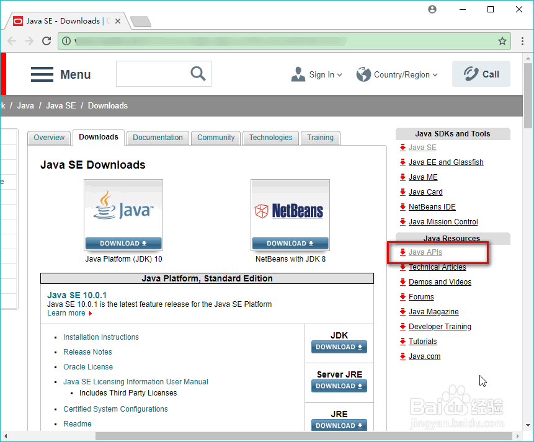The height and width of the screenshot is (442, 534).
Task: Download Java Platform (JDK) 10
Action: pyautogui.click(x=123, y=244)
